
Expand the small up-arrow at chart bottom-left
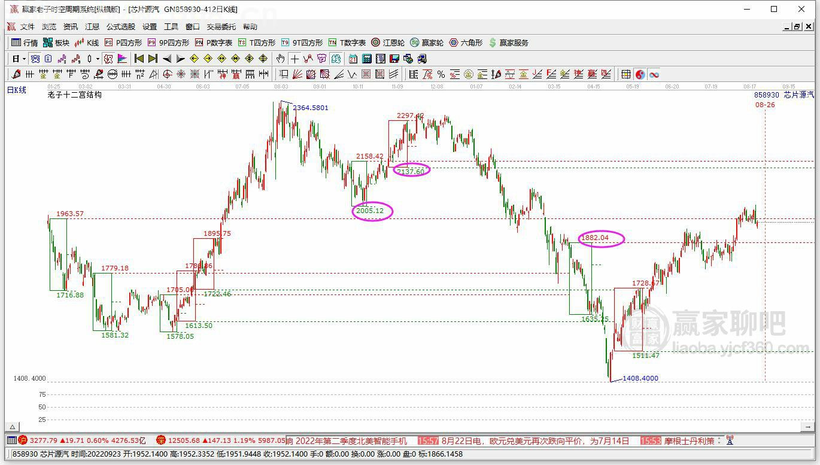click(11, 427)
